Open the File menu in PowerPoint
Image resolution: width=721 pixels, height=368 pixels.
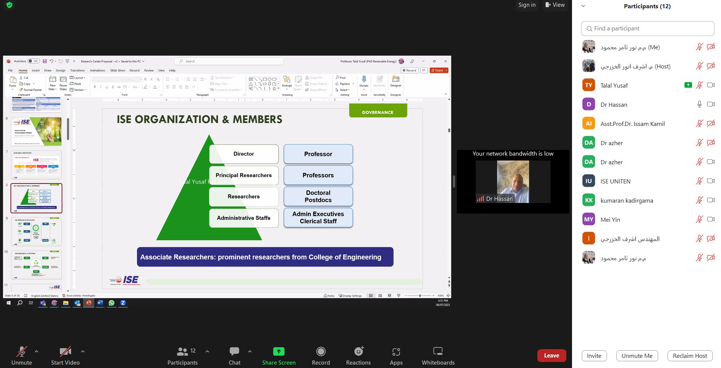coord(10,70)
